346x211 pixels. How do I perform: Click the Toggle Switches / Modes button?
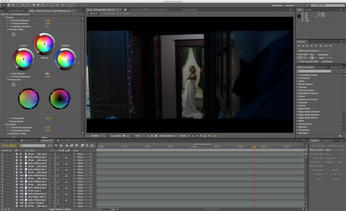click(60, 209)
